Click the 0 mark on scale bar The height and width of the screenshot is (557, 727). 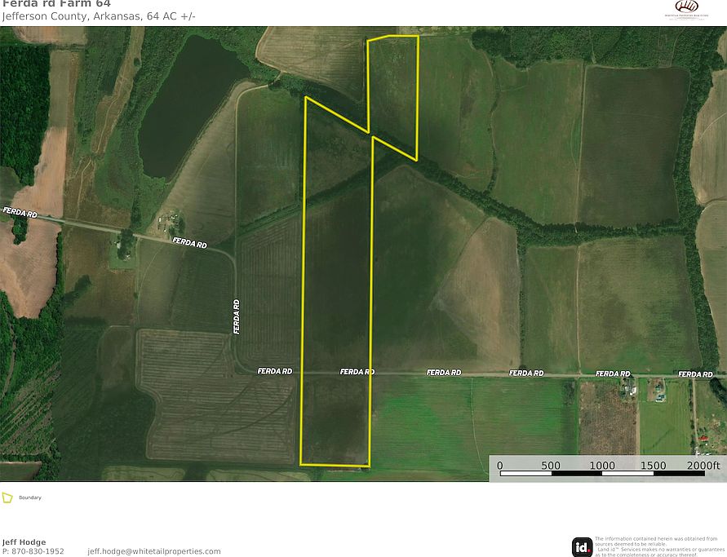coord(500,465)
